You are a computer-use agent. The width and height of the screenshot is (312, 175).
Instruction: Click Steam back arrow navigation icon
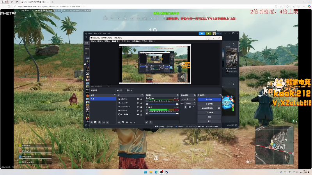click(x=86, y=37)
